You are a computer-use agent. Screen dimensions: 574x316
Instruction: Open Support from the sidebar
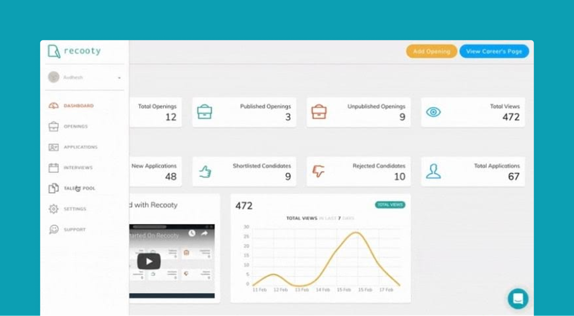point(54,230)
